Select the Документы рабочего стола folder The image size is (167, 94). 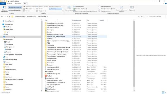[55, 34]
